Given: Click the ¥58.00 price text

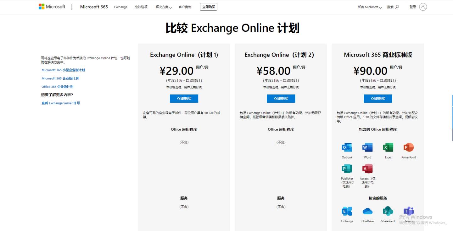Looking at the screenshot, I should point(273,71).
